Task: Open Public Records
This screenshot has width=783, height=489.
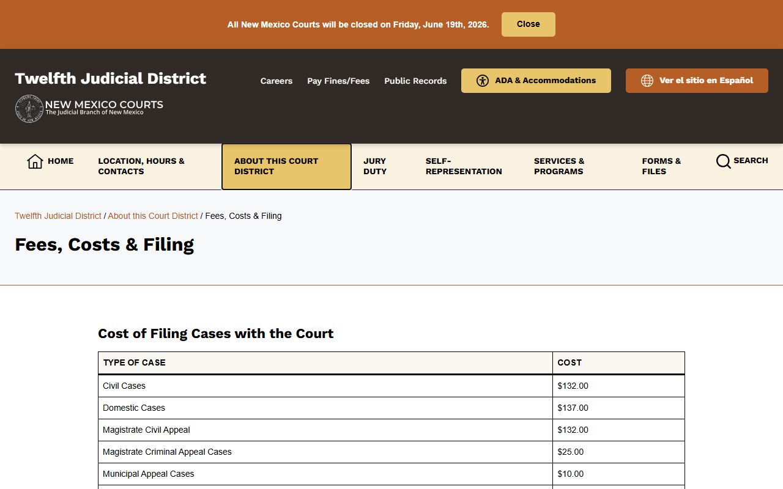Action: [415, 81]
